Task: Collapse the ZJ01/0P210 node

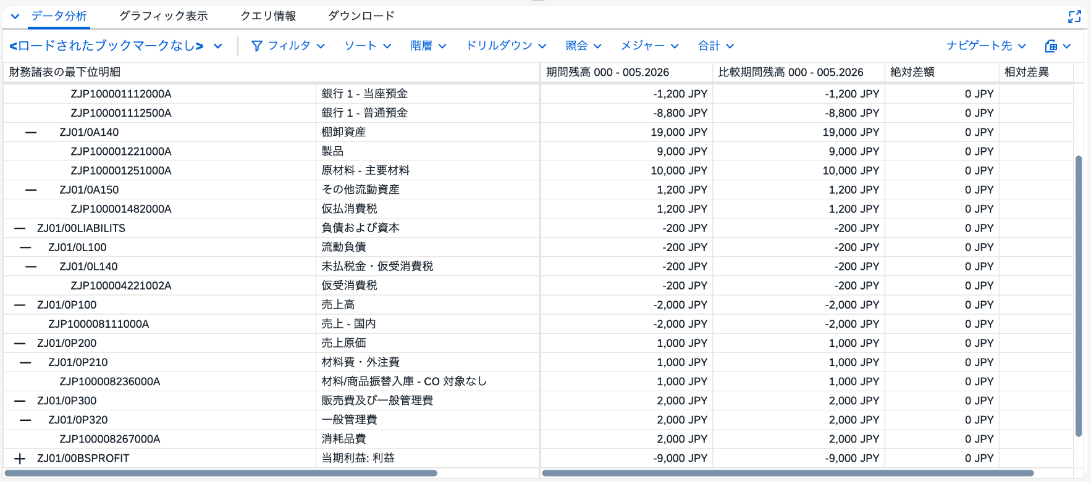Action: click(x=25, y=362)
